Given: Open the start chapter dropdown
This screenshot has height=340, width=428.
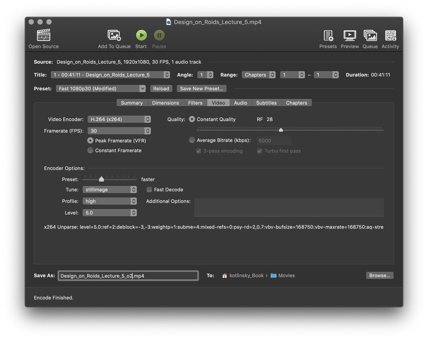Looking at the screenshot, I should point(293,75).
